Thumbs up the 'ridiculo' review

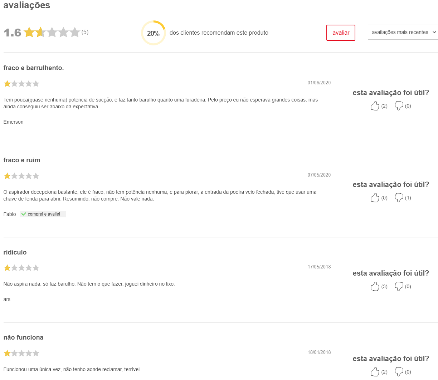coord(375,286)
